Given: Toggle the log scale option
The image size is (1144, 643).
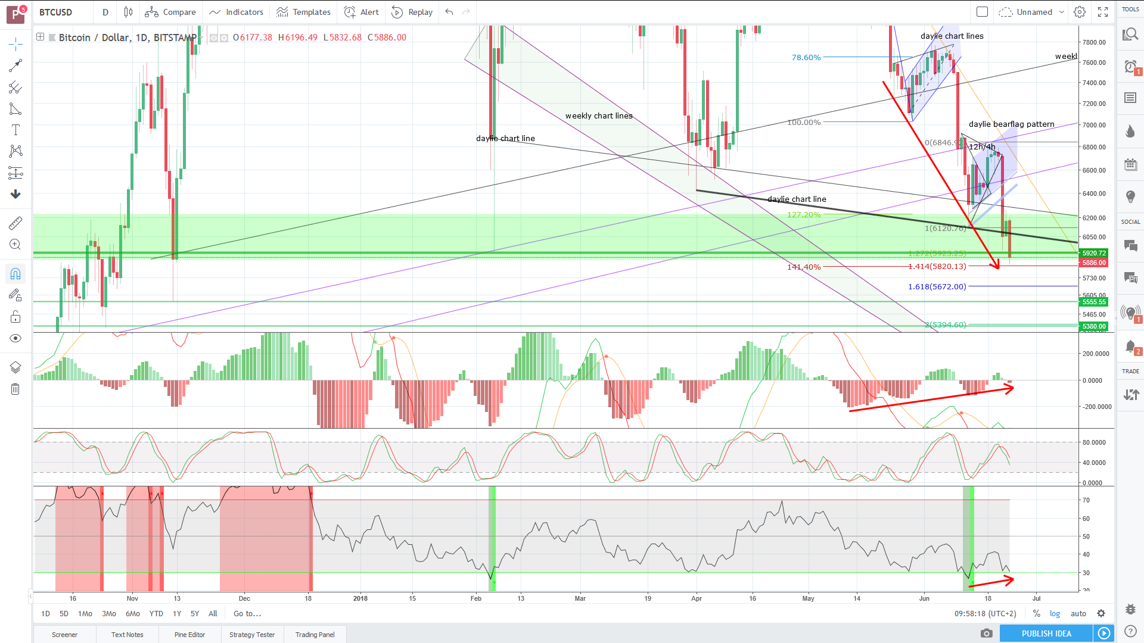Looking at the screenshot, I should [1055, 614].
